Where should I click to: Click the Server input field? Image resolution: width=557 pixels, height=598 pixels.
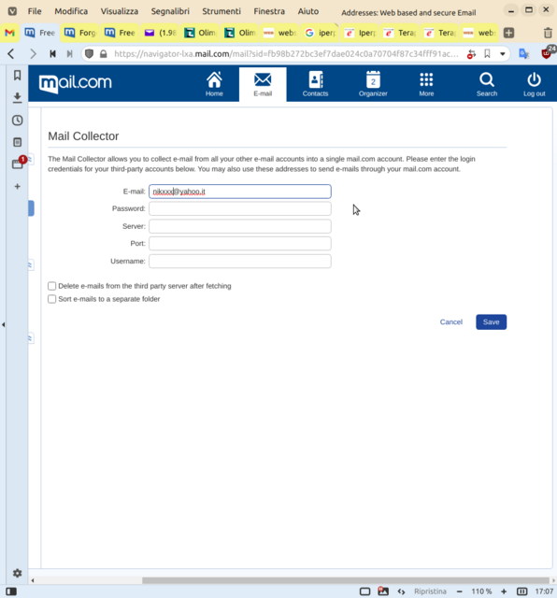point(240,226)
